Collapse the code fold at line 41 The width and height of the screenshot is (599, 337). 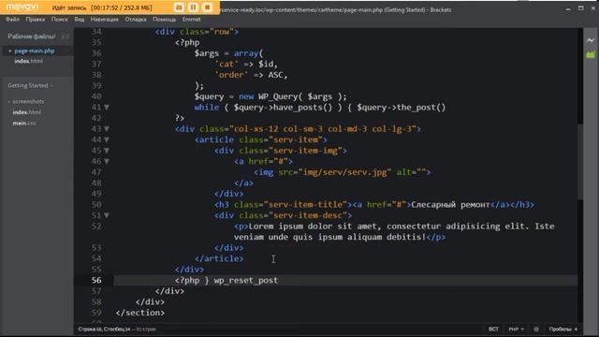[x=107, y=108]
